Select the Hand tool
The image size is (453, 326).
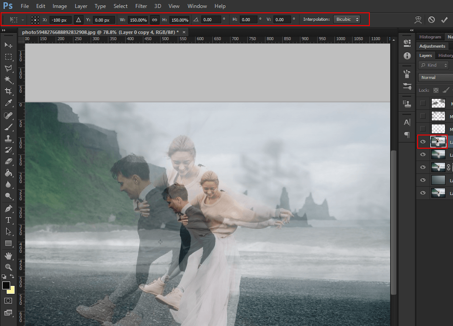point(8,256)
